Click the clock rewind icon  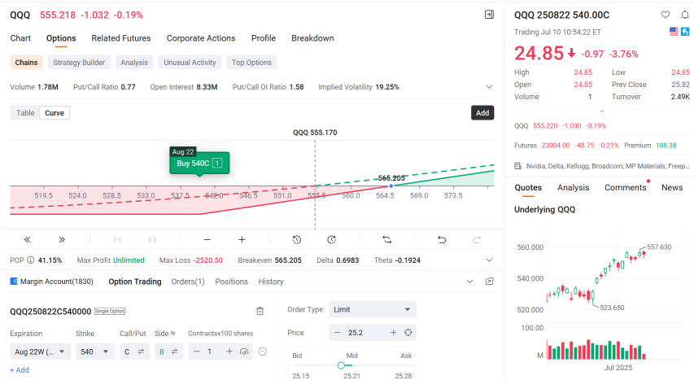click(296, 239)
